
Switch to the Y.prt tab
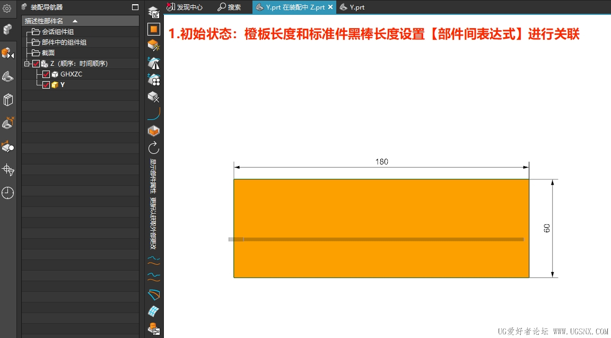pos(353,7)
